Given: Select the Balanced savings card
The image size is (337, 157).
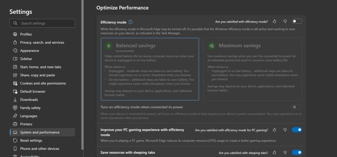Looking at the screenshot, I should coord(150,69).
